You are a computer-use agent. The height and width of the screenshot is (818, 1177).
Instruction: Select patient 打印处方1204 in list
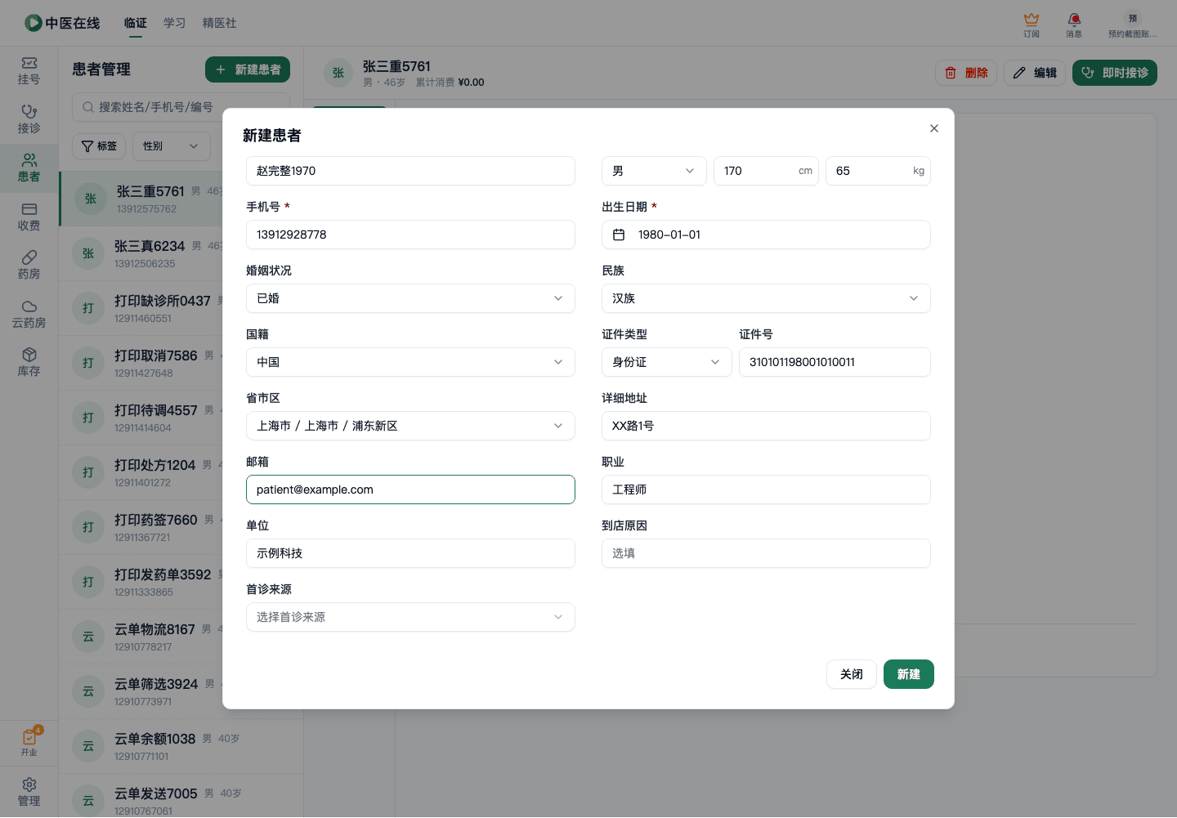(x=141, y=472)
